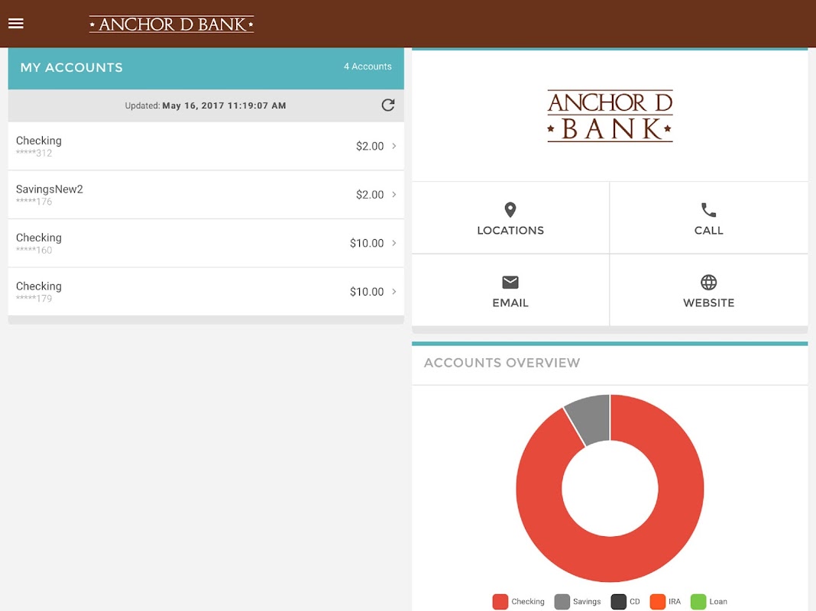Click the CD legend label
This screenshot has width=816, height=611.
coord(634,602)
